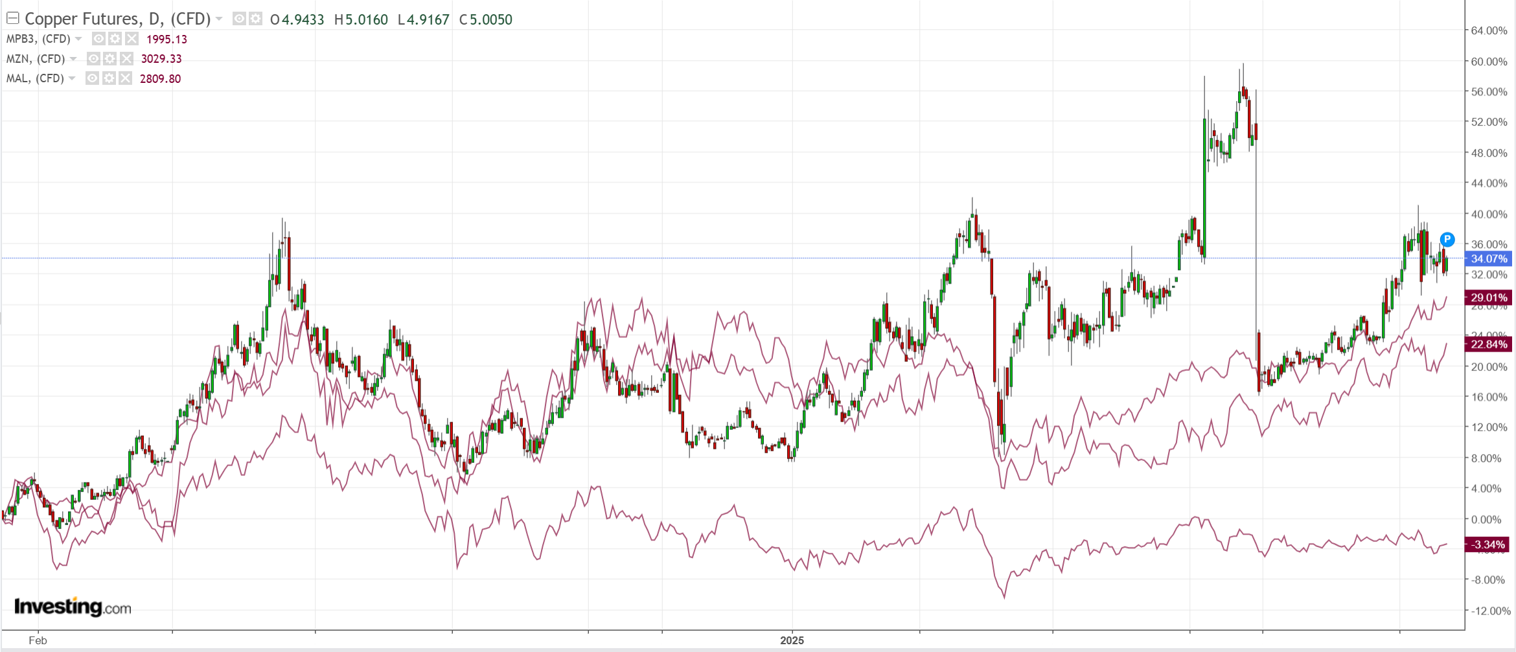Open Copper Futures settings gear

tap(256, 19)
